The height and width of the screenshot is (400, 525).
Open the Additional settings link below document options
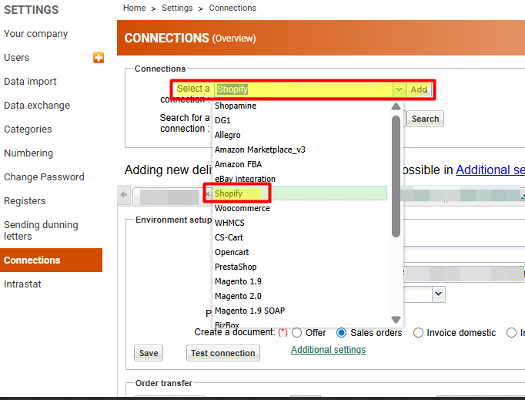point(328,350)
